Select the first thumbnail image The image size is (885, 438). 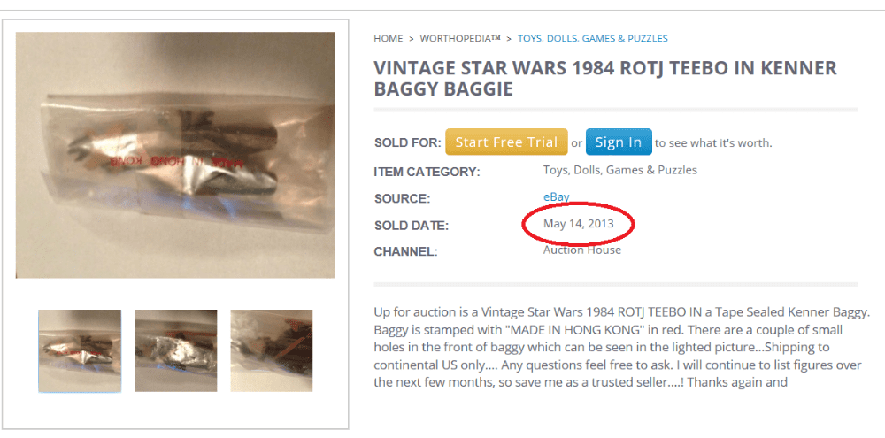click(80, 350)
